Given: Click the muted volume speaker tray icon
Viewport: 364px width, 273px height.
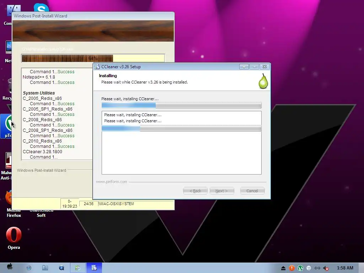Looking at the screenshot, I should (326, 268).
